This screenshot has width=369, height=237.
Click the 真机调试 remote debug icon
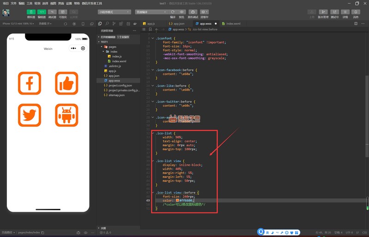[x=193, y=12]
